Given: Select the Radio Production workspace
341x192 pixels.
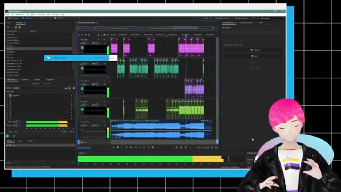Looking at the screenshot, I should (x=241, y=18).
